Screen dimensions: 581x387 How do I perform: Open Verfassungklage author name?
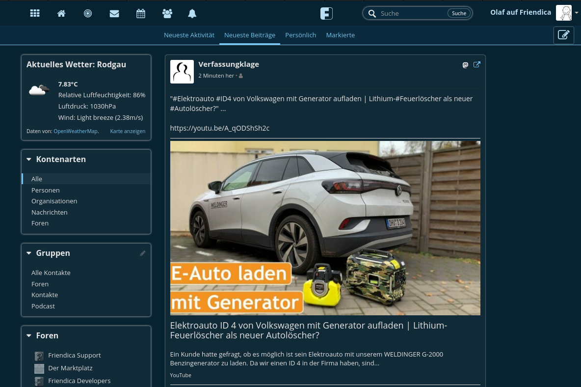pyautogui.click(x=229, y=64)
